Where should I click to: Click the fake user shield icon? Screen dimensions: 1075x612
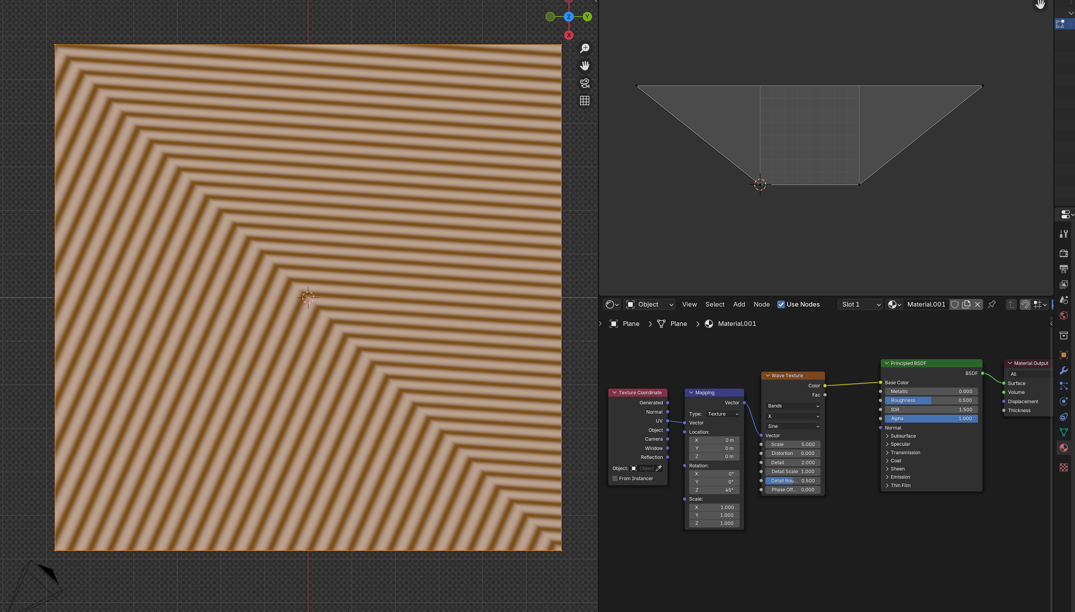coord(955,304)
